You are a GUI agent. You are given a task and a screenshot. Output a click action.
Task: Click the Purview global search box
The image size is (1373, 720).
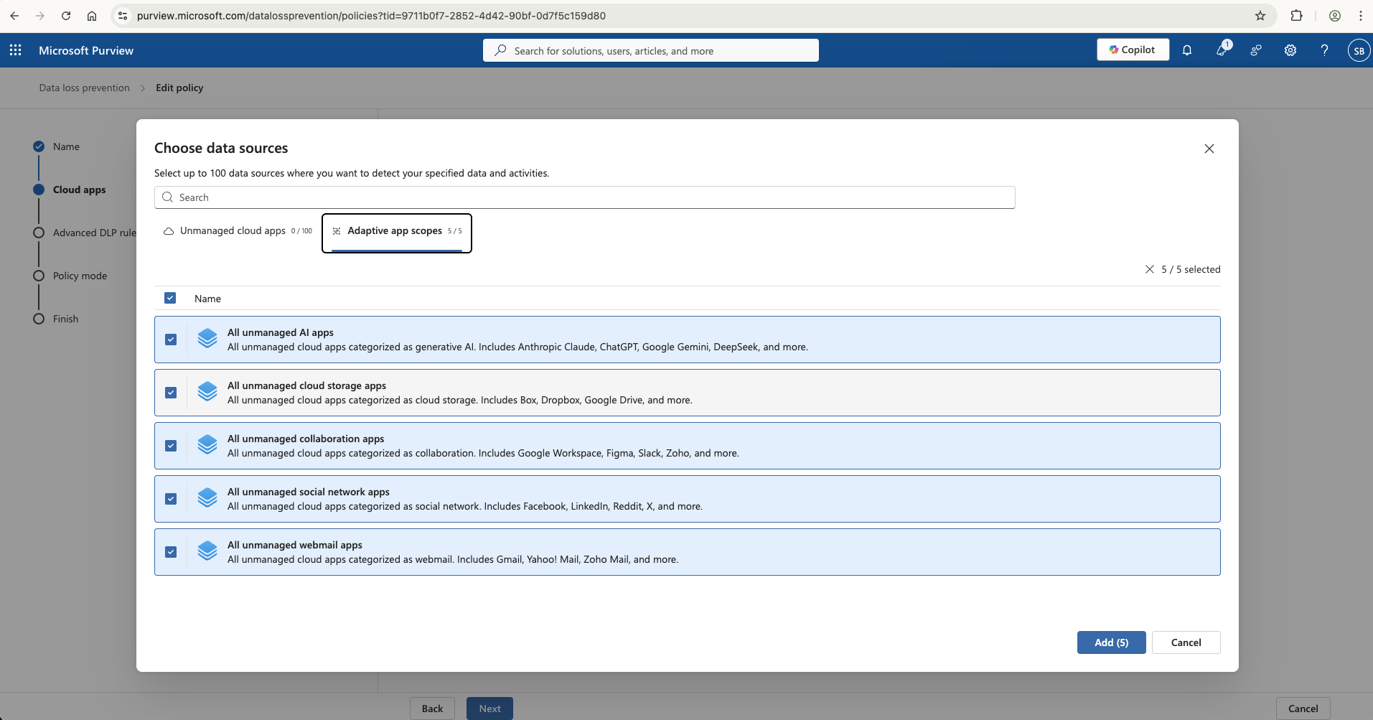pyautogui.click(x=650, y=50)
